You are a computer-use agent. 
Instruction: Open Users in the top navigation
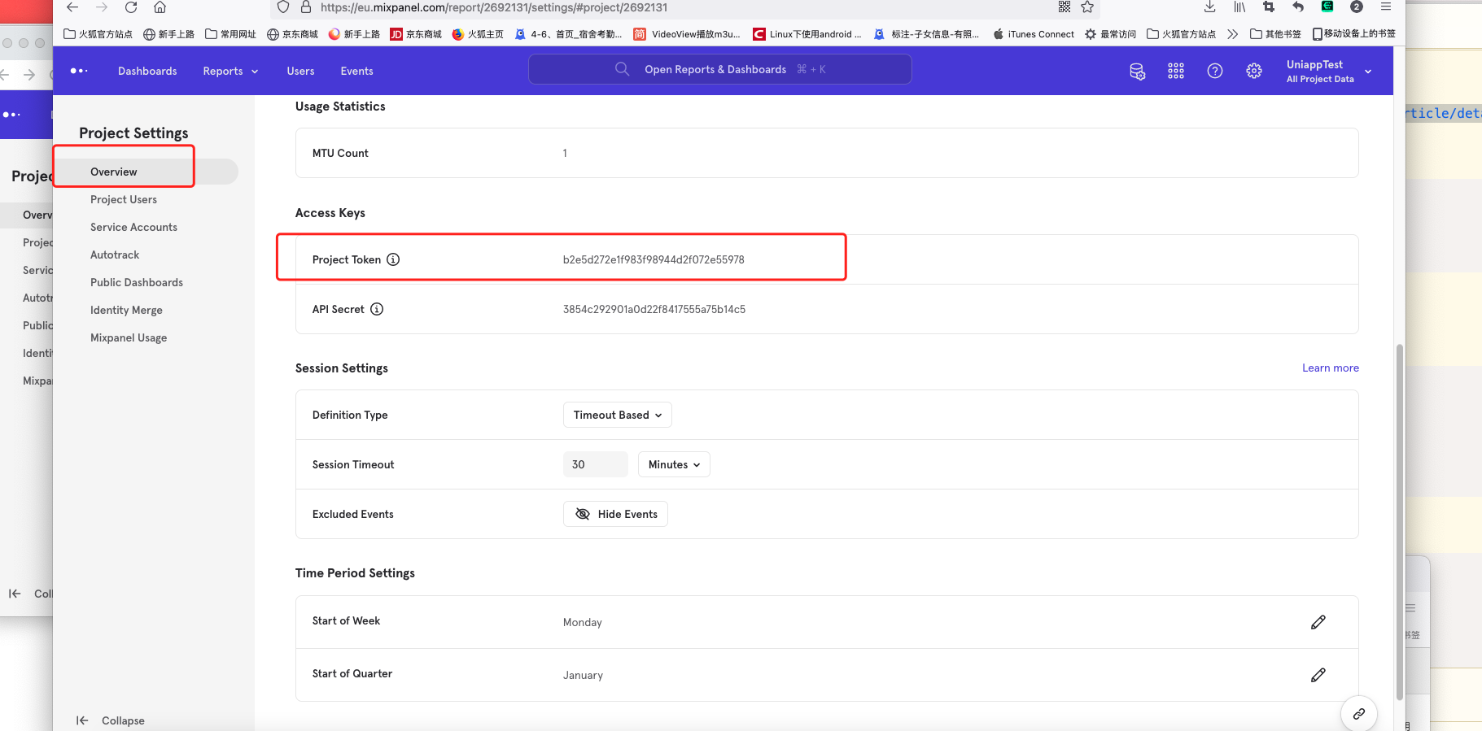[300, 71]
